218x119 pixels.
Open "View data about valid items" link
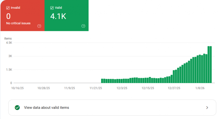[x=47, y=107]
